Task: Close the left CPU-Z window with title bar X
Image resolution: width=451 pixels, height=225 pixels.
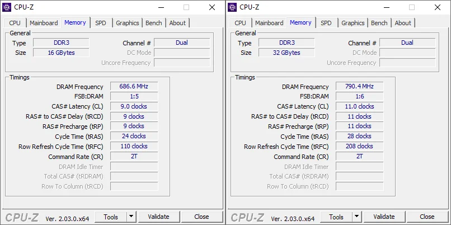Action: tap(212, 7)
